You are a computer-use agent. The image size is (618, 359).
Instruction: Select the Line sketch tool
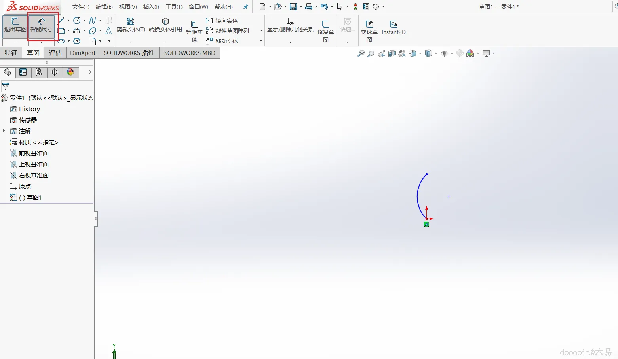61,21
